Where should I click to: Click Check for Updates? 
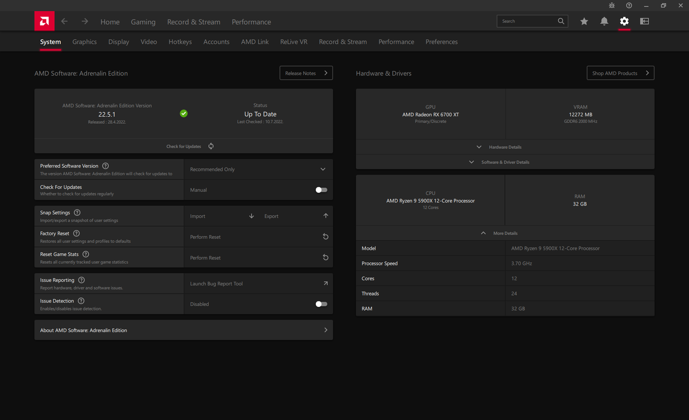[184, 146]
